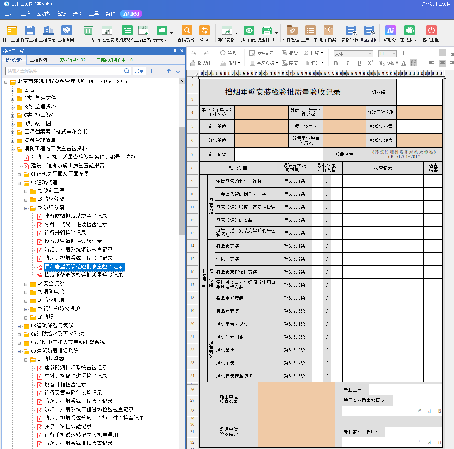Click the 打开工程 toolbar icon
The width and height of the screenshot is (454, 449).
11,33
